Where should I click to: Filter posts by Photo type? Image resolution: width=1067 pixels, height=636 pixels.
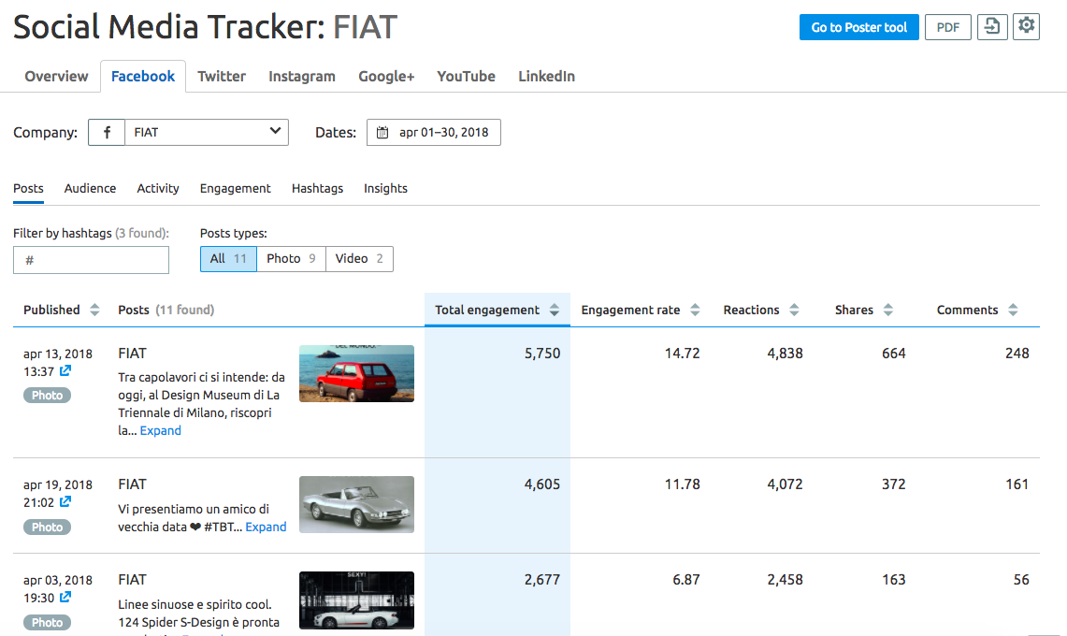pyautogui.click(x=290, y=258)
